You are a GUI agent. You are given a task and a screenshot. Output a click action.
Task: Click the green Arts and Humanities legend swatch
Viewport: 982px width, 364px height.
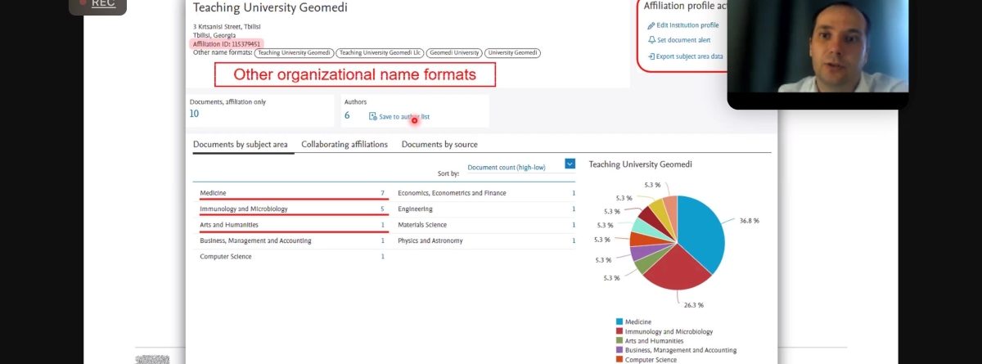point(619,341)
